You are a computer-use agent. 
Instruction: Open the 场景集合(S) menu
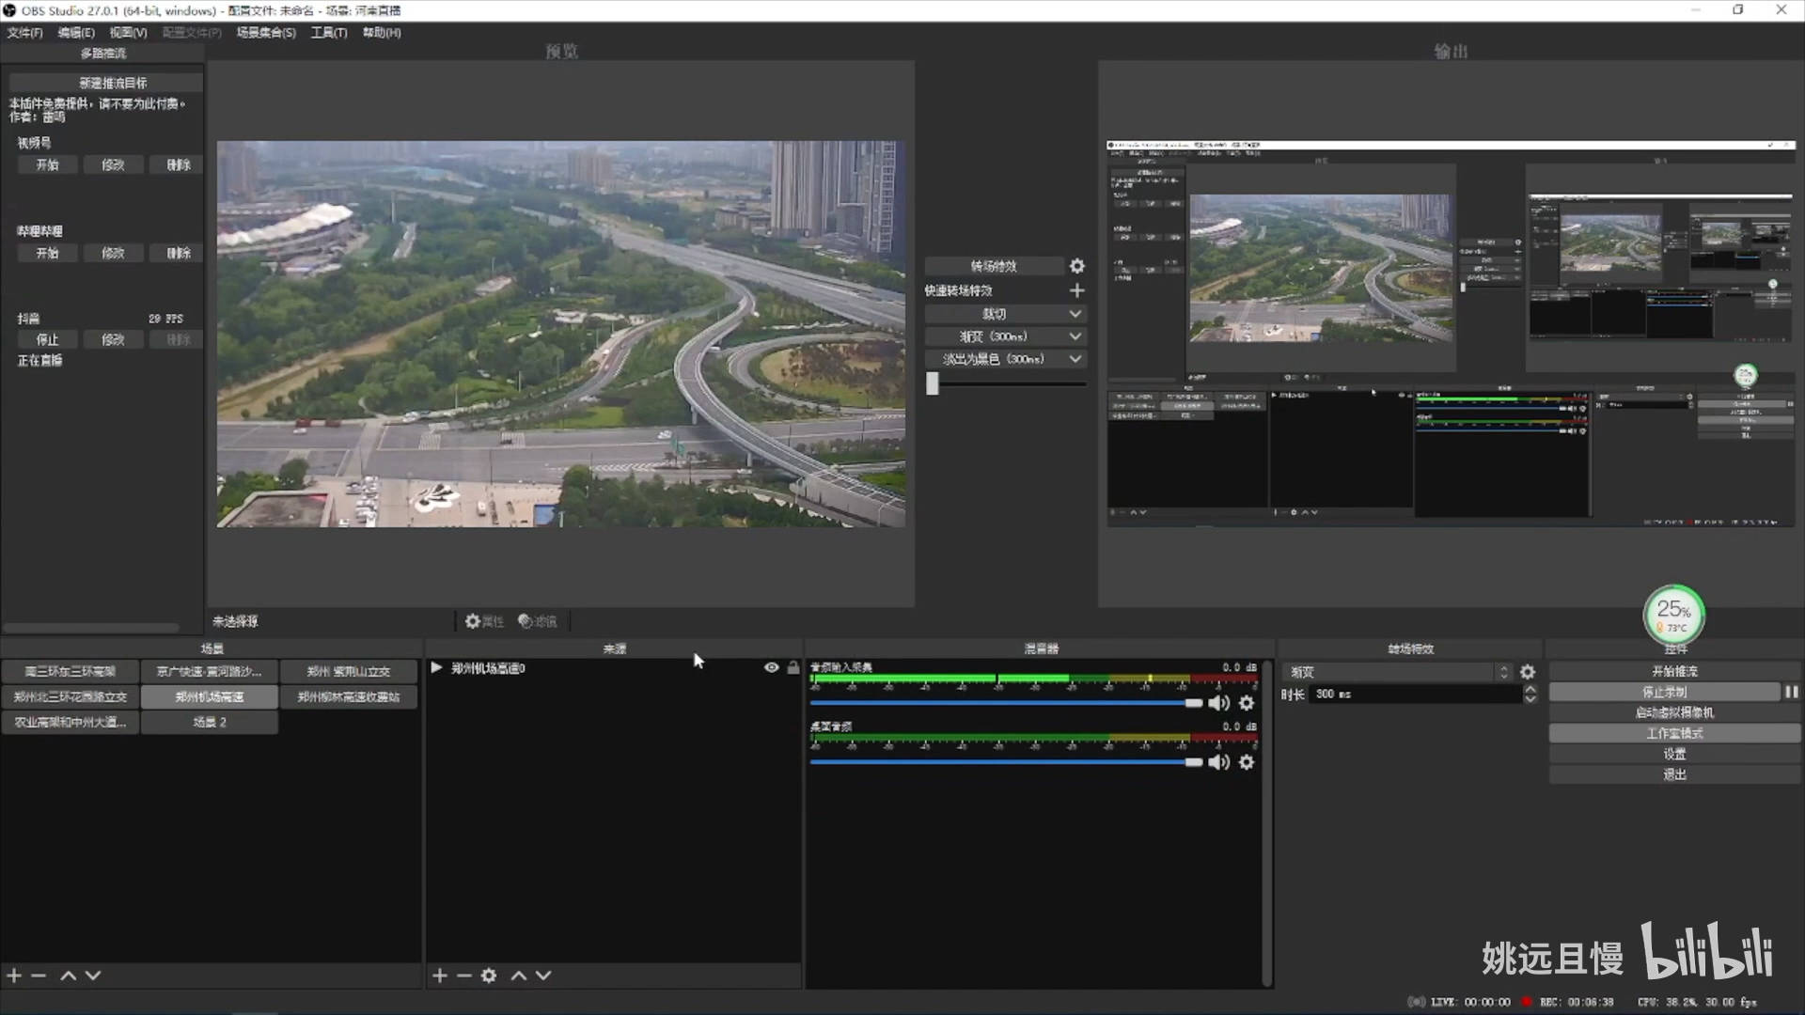pyautogui.click(x=266, y=33)
